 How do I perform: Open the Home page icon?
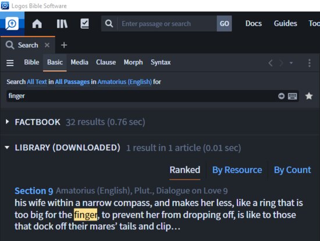coord(37,24)
